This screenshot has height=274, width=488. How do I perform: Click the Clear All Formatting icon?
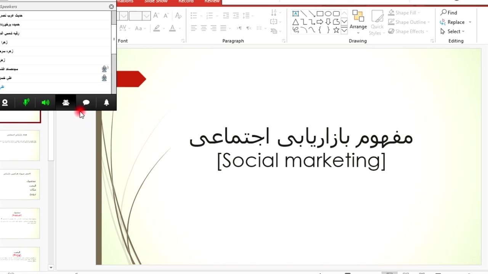pos(178,16)
